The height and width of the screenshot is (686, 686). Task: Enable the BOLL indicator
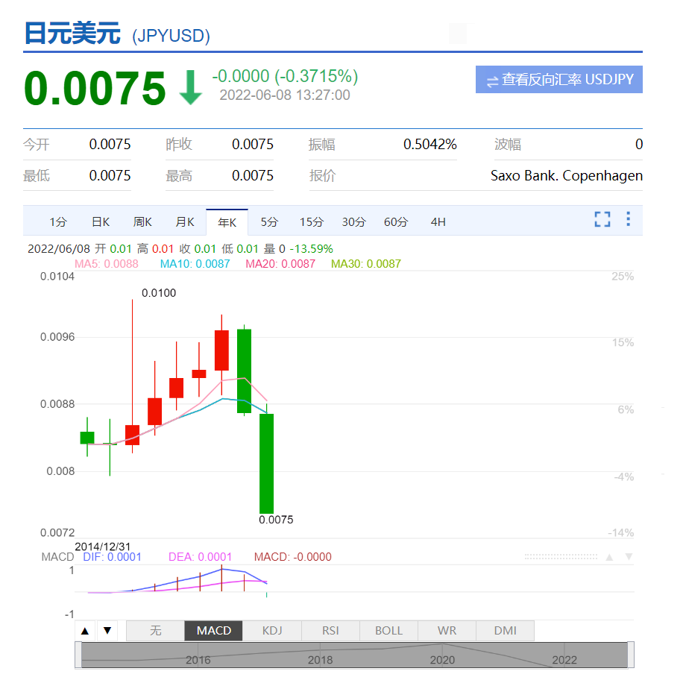[x=388, y=631]
